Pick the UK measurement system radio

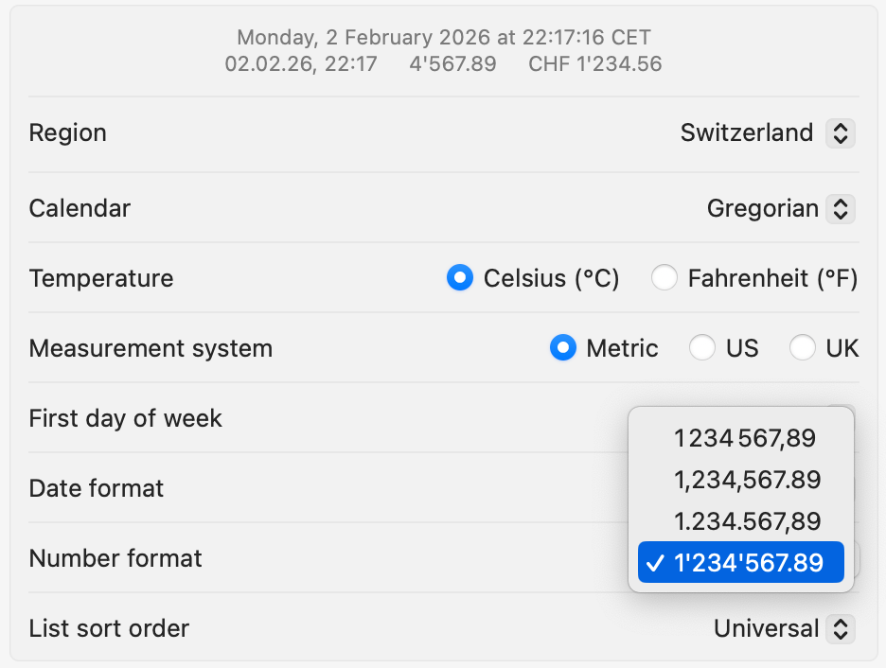click(x=803, y=348)
